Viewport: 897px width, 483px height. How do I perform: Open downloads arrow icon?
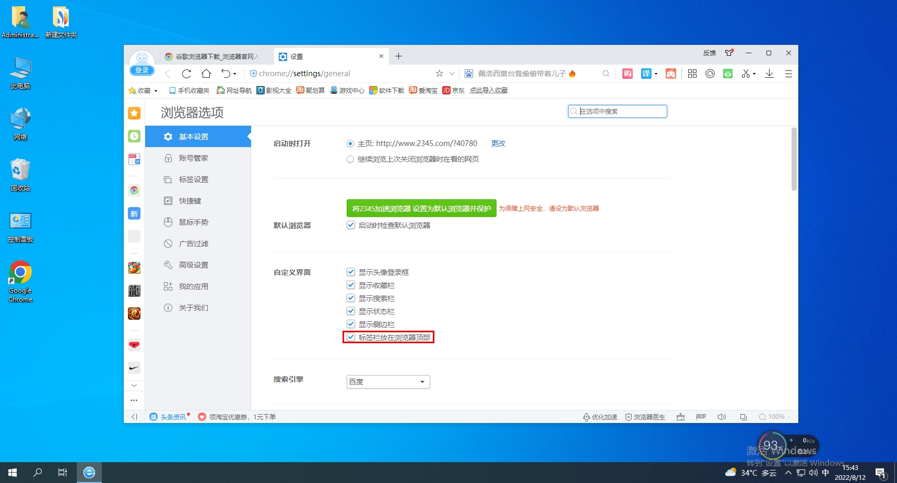[769, 74]
